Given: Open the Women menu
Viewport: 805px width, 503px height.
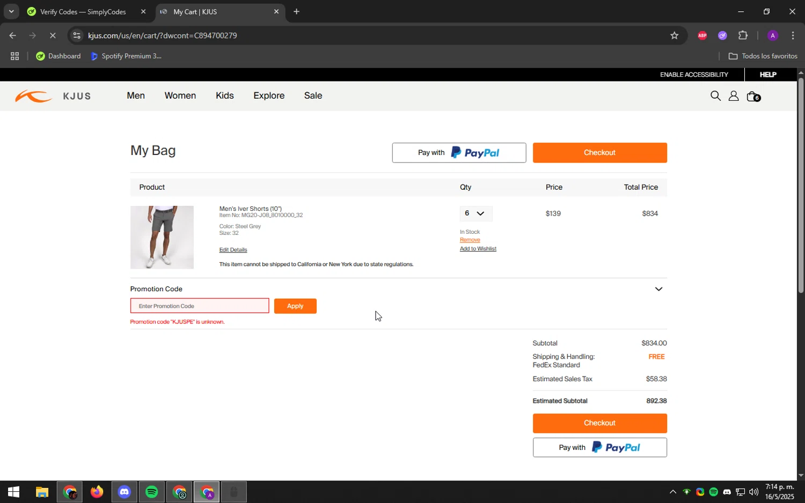Looking at the screenshot, I should coord(180,95).
